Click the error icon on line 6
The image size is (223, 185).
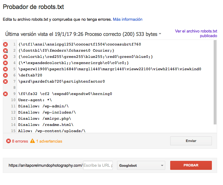coord(5,75)
